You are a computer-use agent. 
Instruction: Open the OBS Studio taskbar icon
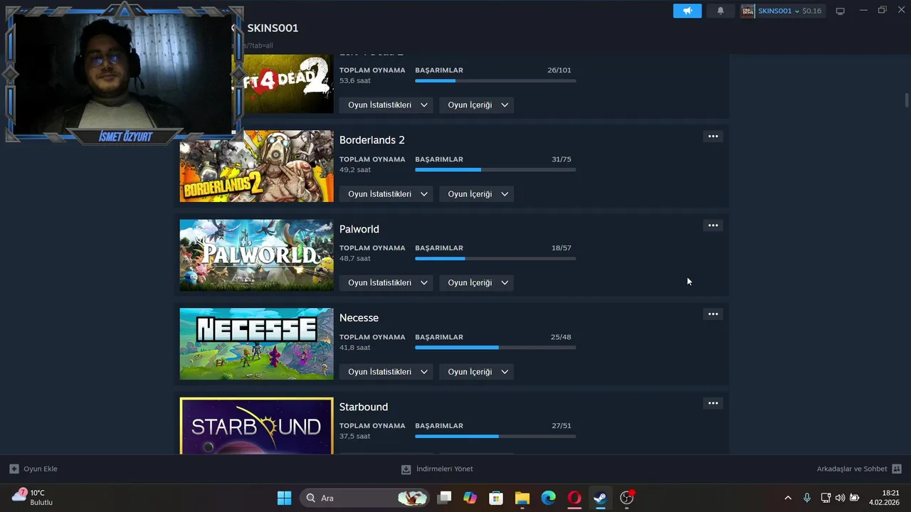click(x=627, y=498)
